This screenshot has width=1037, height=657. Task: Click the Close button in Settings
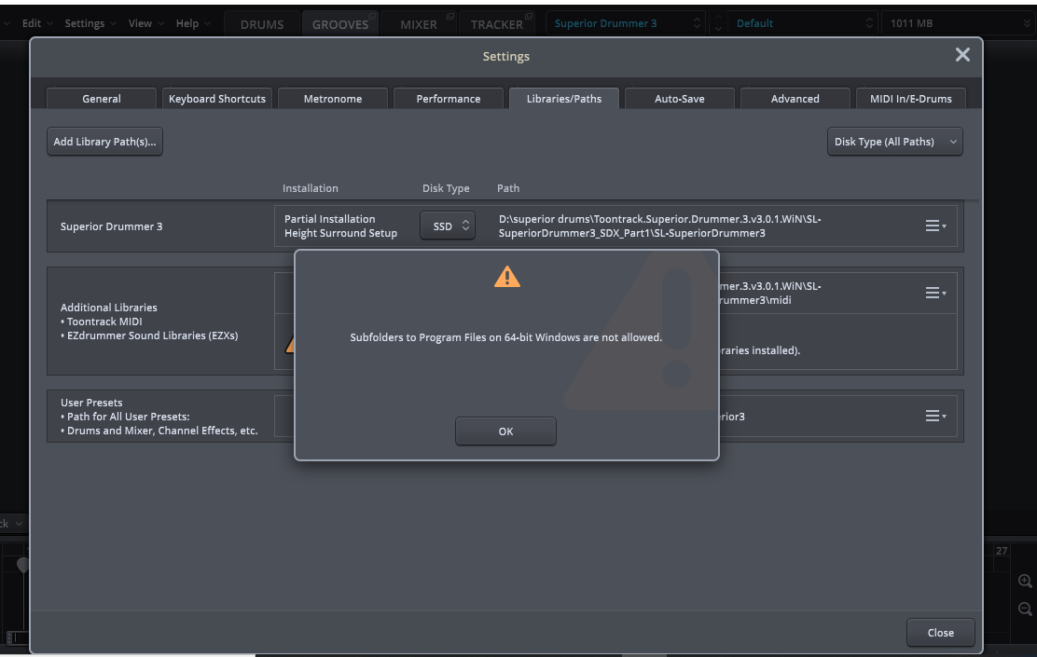(x=940, y=633)
